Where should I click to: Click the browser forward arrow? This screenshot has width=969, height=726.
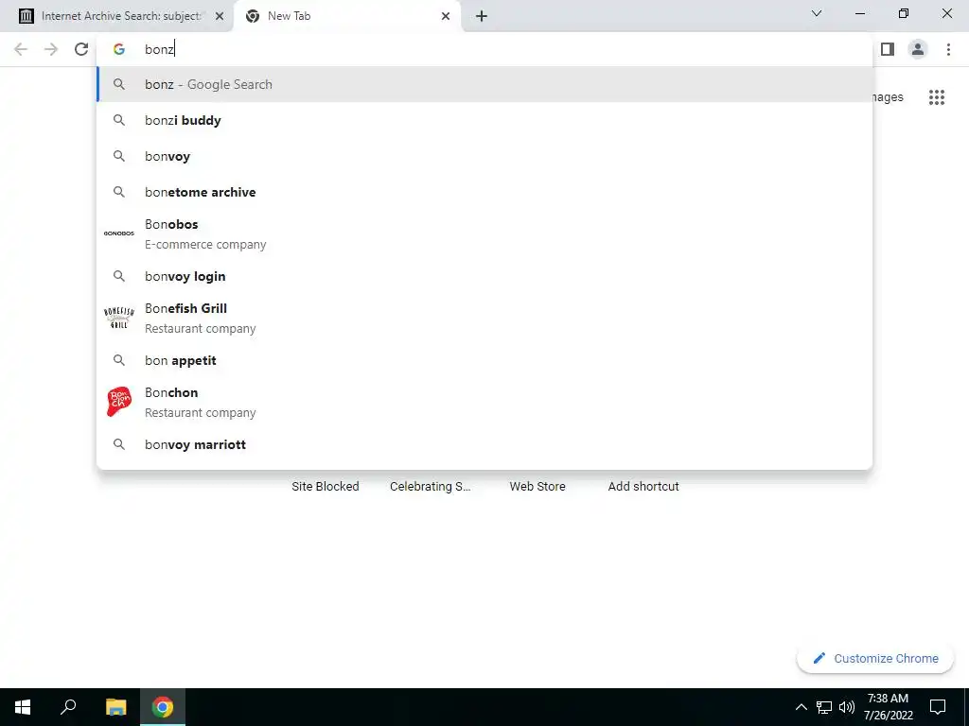pyautogui.click(x=51, y=49)
